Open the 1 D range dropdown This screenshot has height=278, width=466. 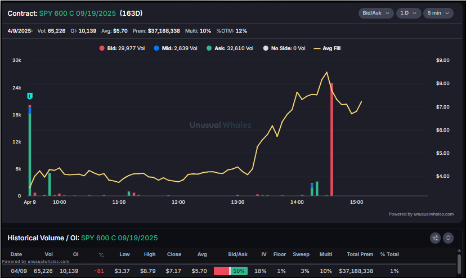coord(409,13)
